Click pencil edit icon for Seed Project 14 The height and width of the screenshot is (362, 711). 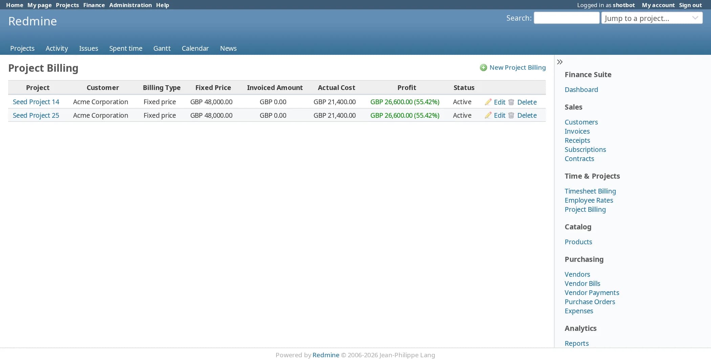tap(488, 102)
